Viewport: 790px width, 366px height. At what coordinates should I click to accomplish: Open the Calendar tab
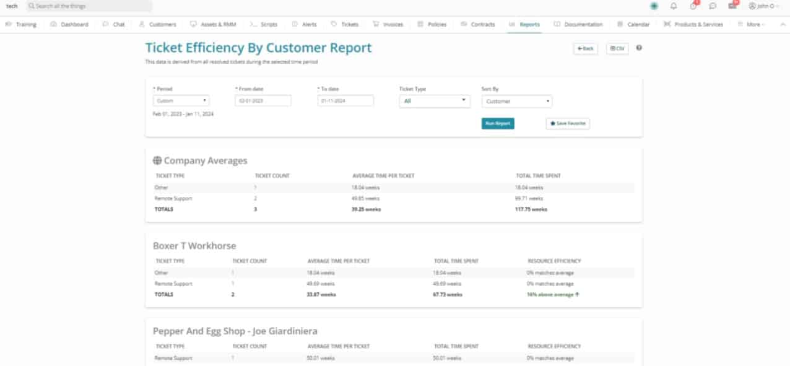click(633, 25)
